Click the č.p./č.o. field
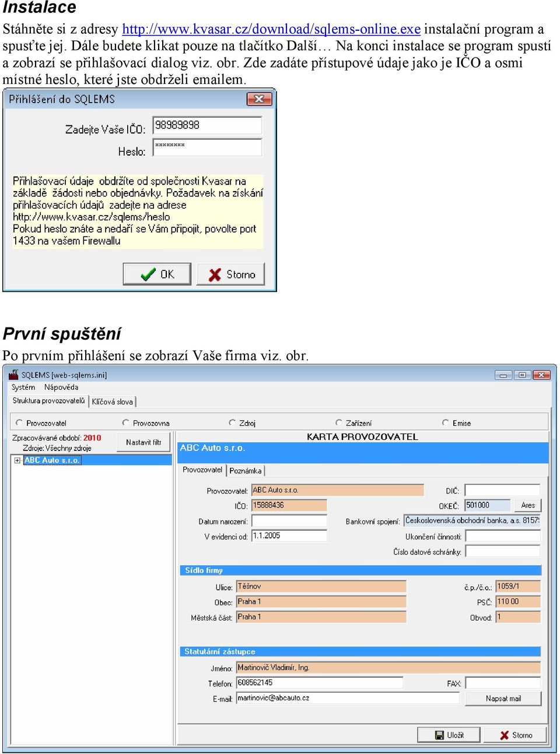The width and height of the screenshot is (560, 754). click(x=518, y=586)
